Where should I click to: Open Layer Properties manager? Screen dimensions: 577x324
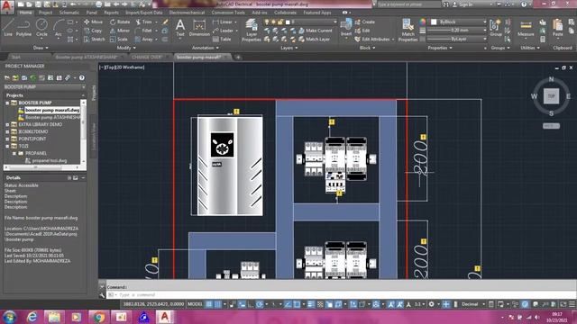point(252,30)
